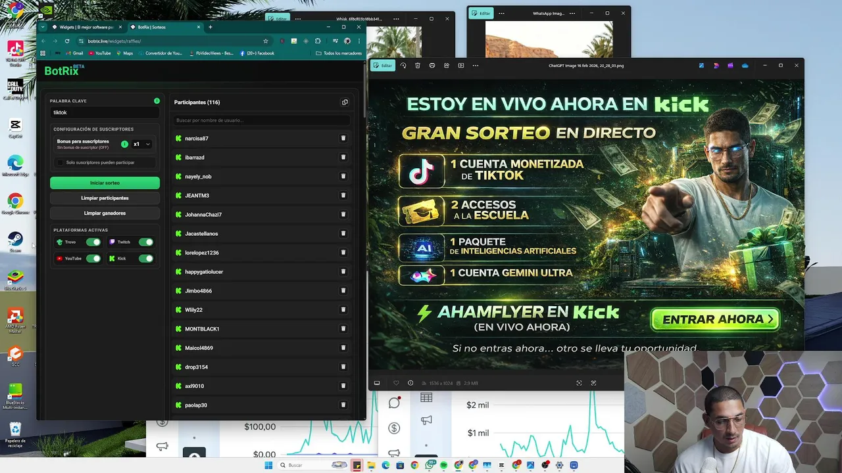842x473 pixels.
Task: Copy the participants list icon
Action: pos(345,102)
